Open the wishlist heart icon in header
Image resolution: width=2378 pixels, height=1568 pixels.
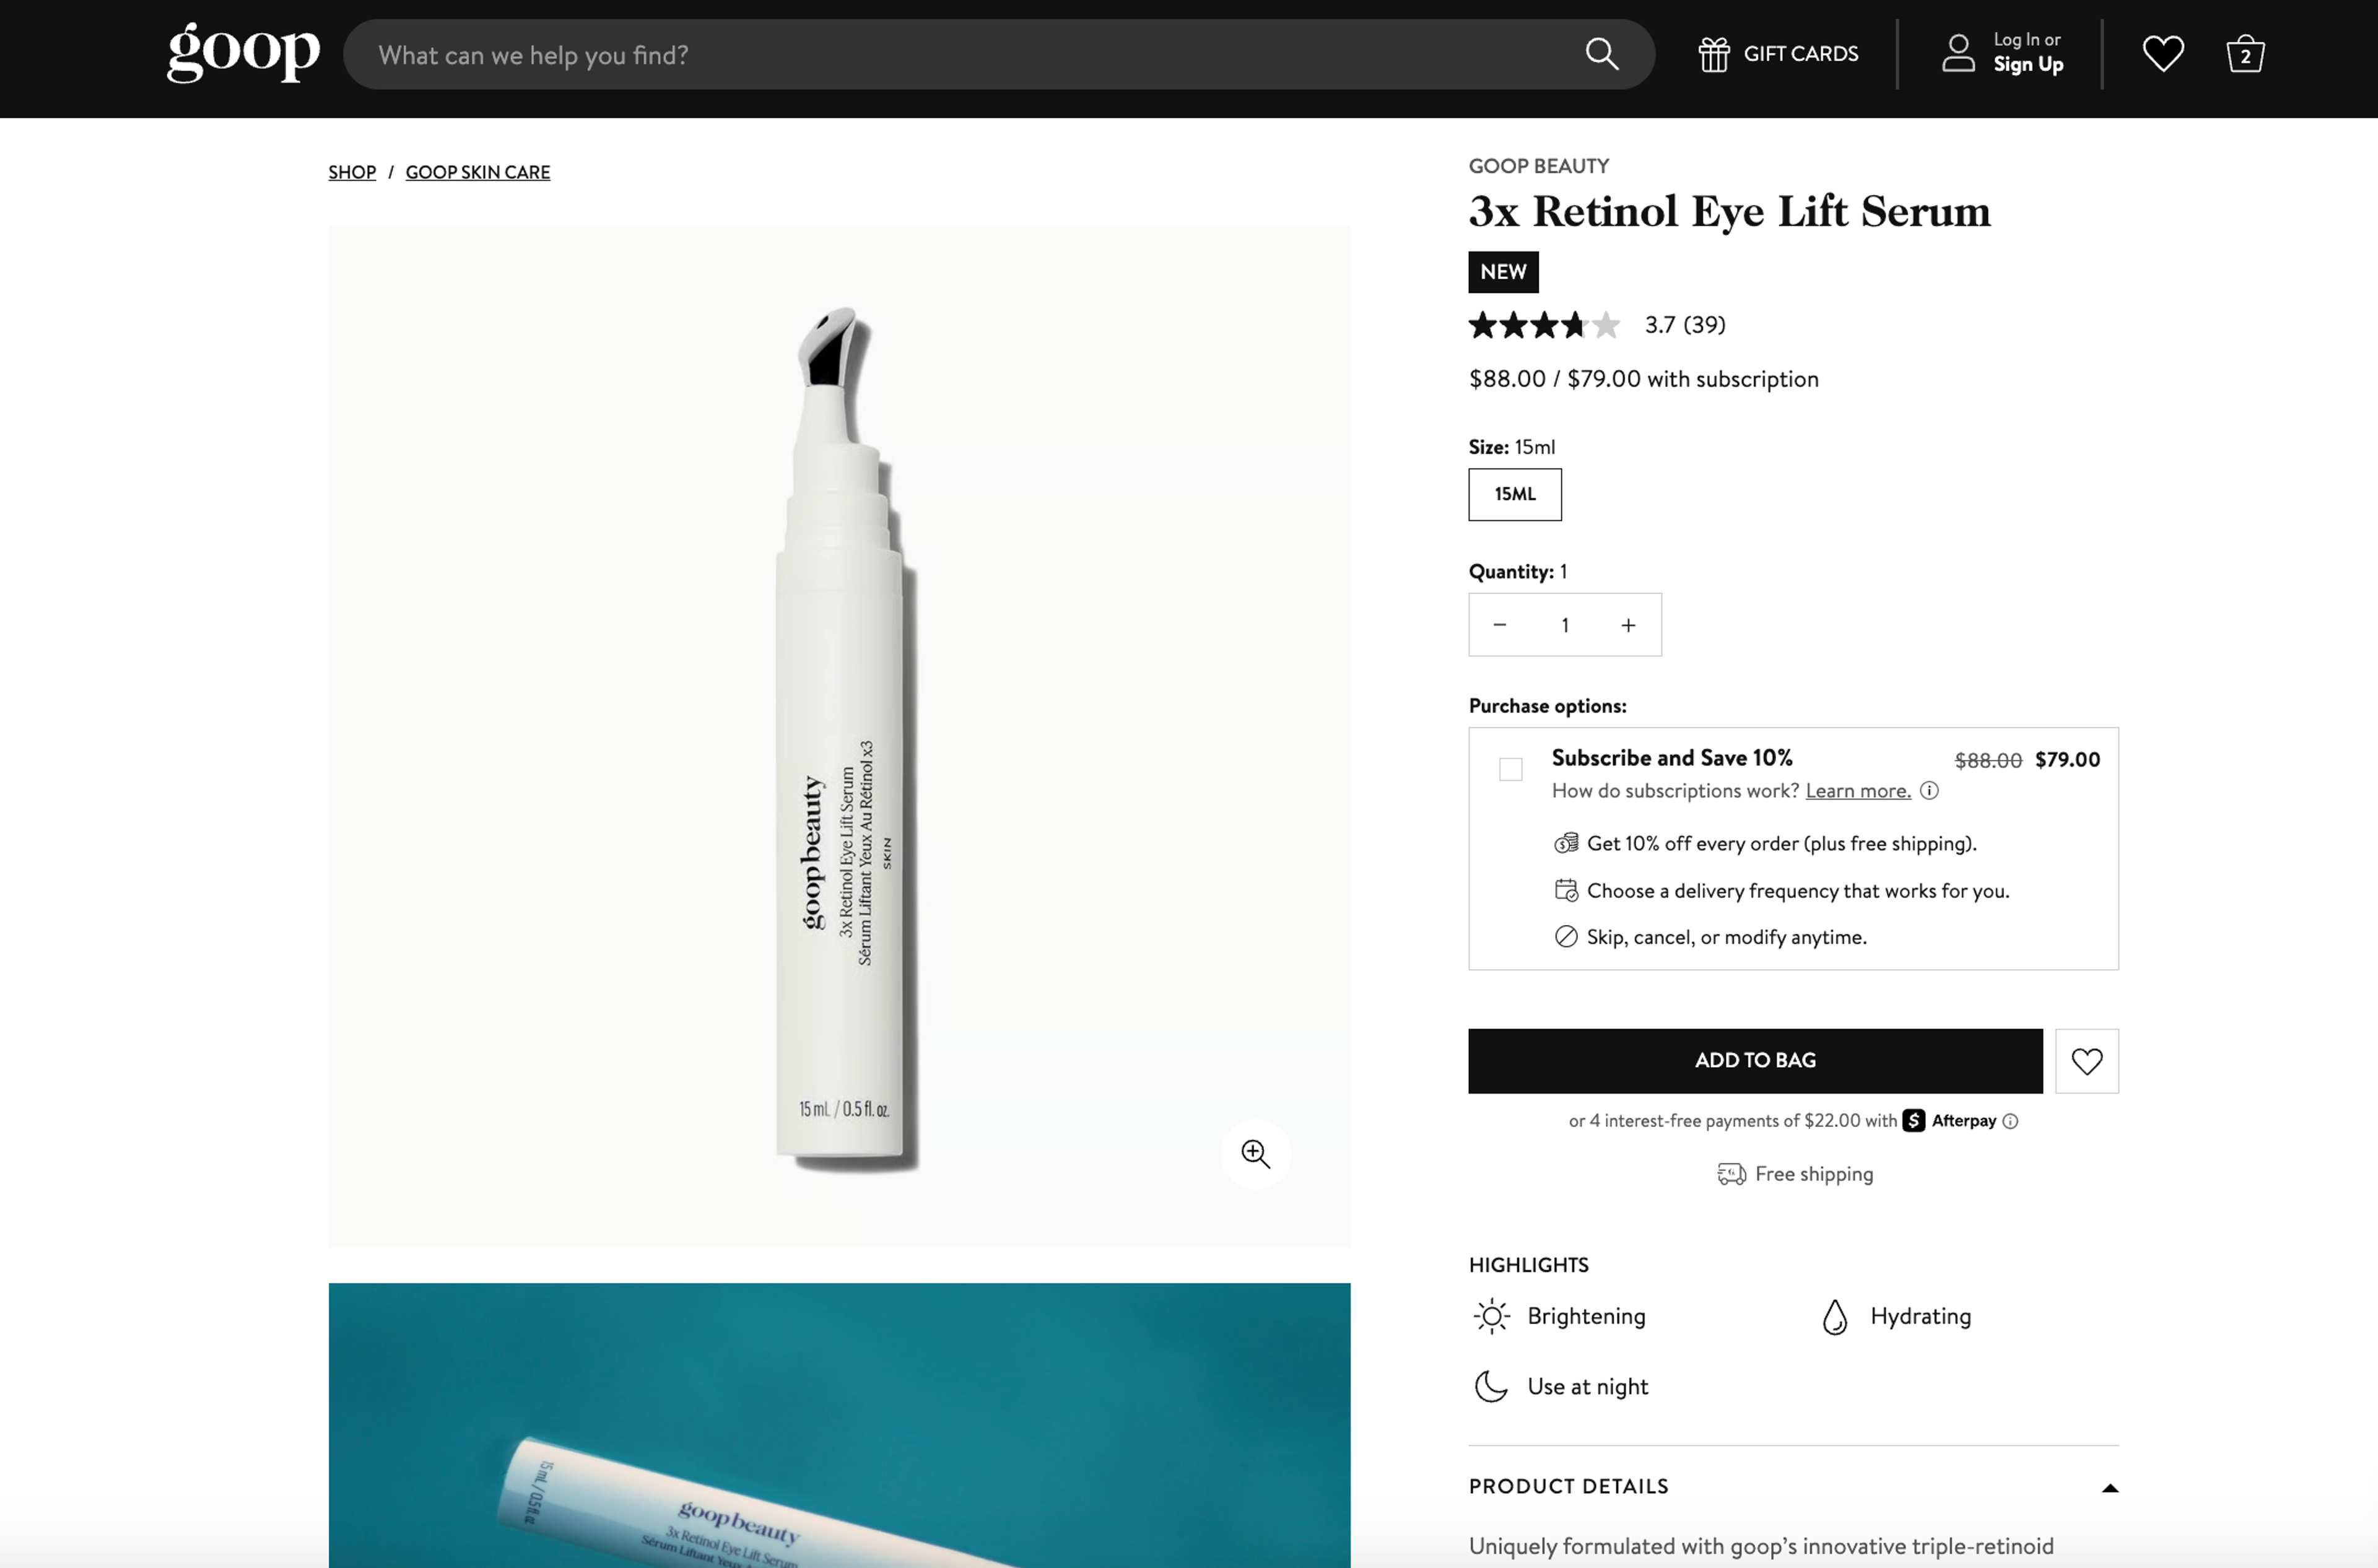pyautogui.click(x=2162, y=54)
